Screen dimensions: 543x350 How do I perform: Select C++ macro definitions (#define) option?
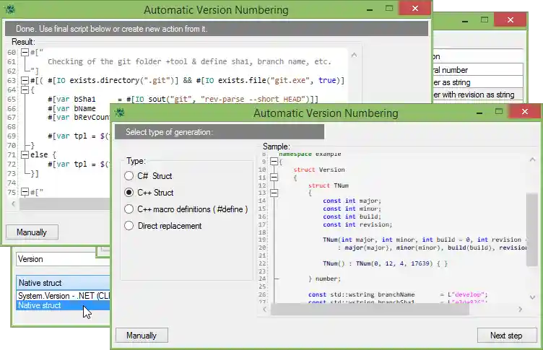[129, 209]
